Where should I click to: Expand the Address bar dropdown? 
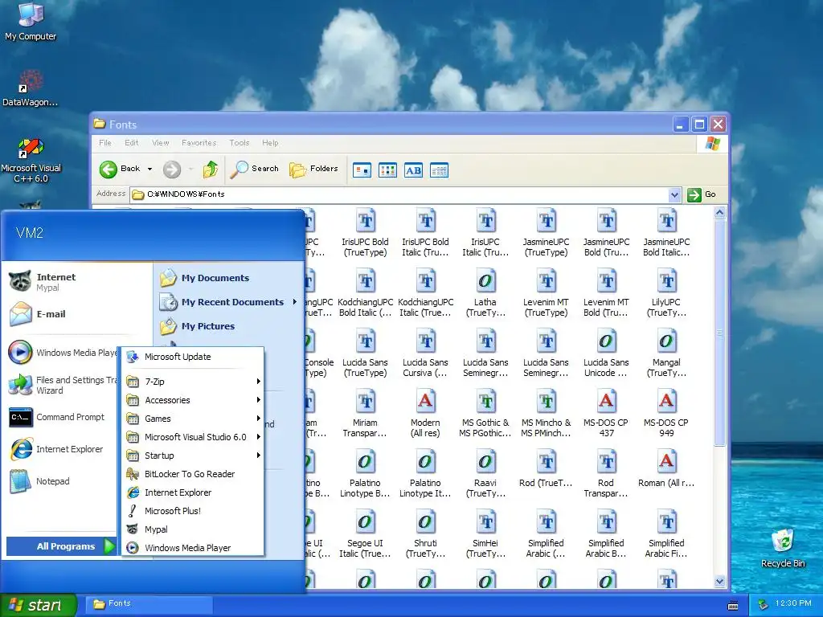click(x=674, y=194)
